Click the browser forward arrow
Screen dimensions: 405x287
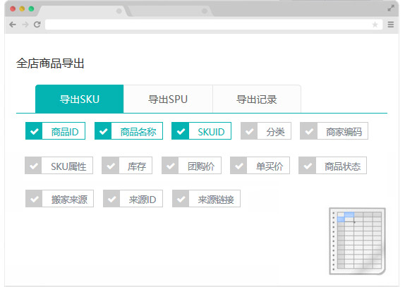pyautogui.click(x=25, y=25)
